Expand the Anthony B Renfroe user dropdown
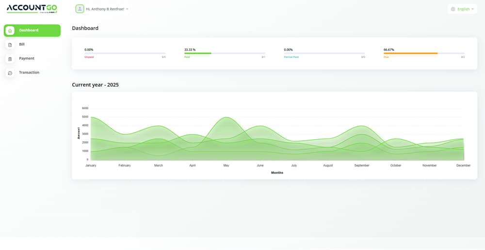Screen dimensions: 485x250 click(102, 9)
